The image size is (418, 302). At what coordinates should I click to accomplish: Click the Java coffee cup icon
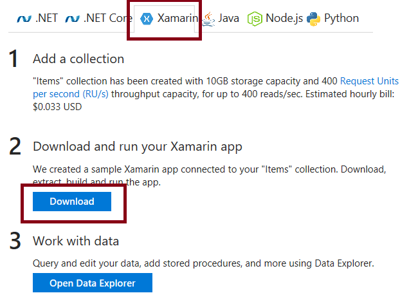pos(208,19)
